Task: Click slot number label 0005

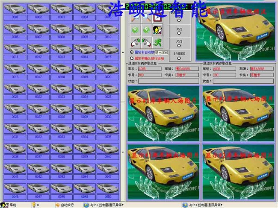Action: point(108,18)
